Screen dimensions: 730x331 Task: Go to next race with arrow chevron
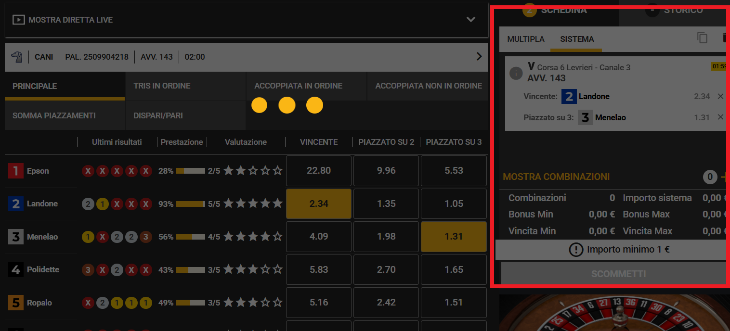tap(479, 56)
